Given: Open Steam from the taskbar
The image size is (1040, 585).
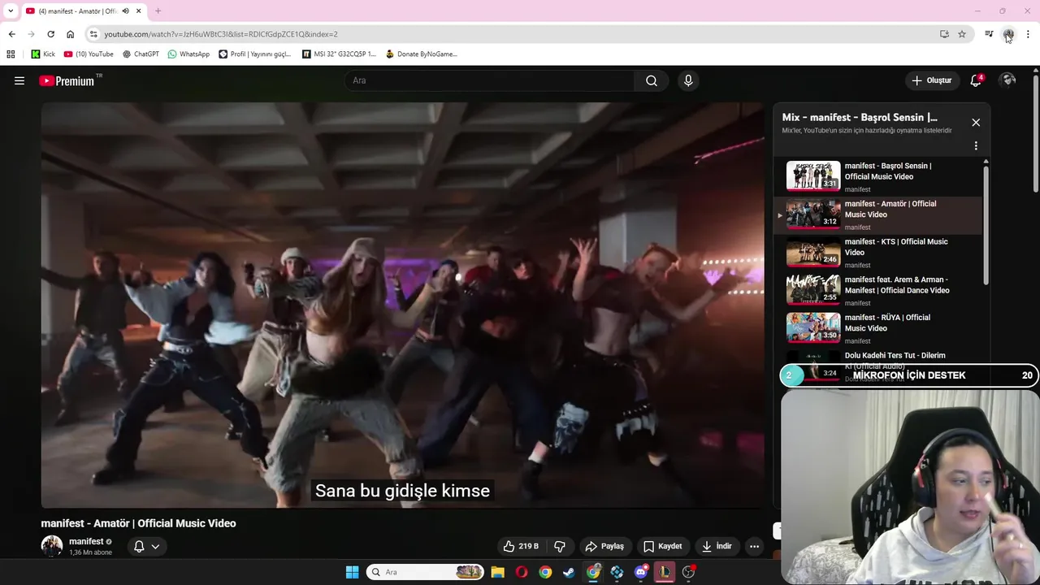Looking at the screenshot, I should [x=569, y=572].
